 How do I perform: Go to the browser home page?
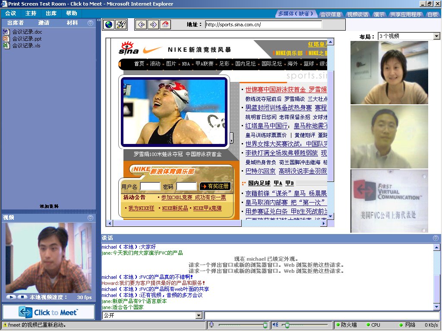[x=165, y=25]
